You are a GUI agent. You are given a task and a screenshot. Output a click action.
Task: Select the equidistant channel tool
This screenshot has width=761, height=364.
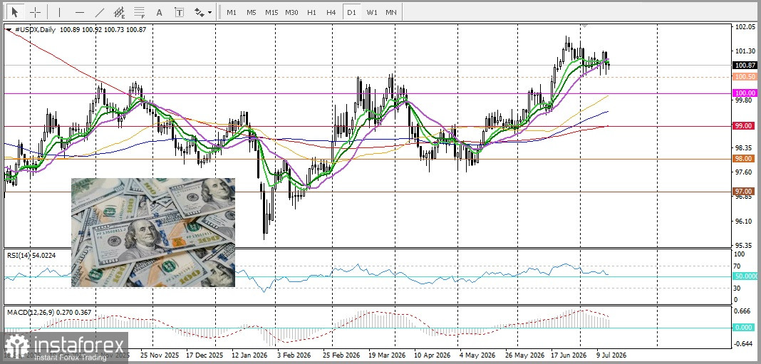[120, 12]
